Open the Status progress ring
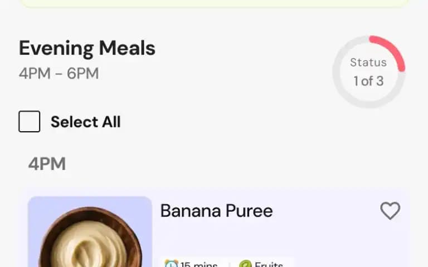The image size is (428, 267). [x=369, y=72]
